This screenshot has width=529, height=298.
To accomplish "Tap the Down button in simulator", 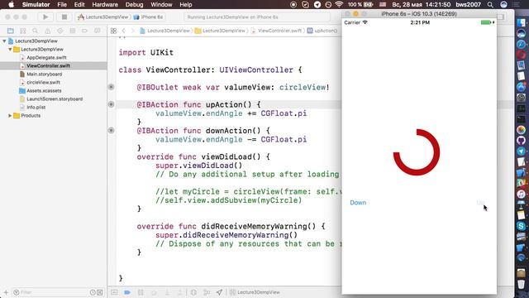I will click(358, 203).
